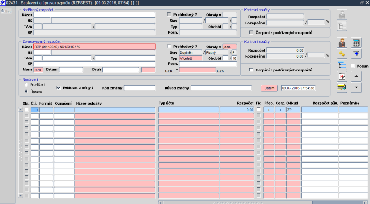Click the Důvod změny input field
The height and width of the screenshot is (204, 370).
click(221, 88)
